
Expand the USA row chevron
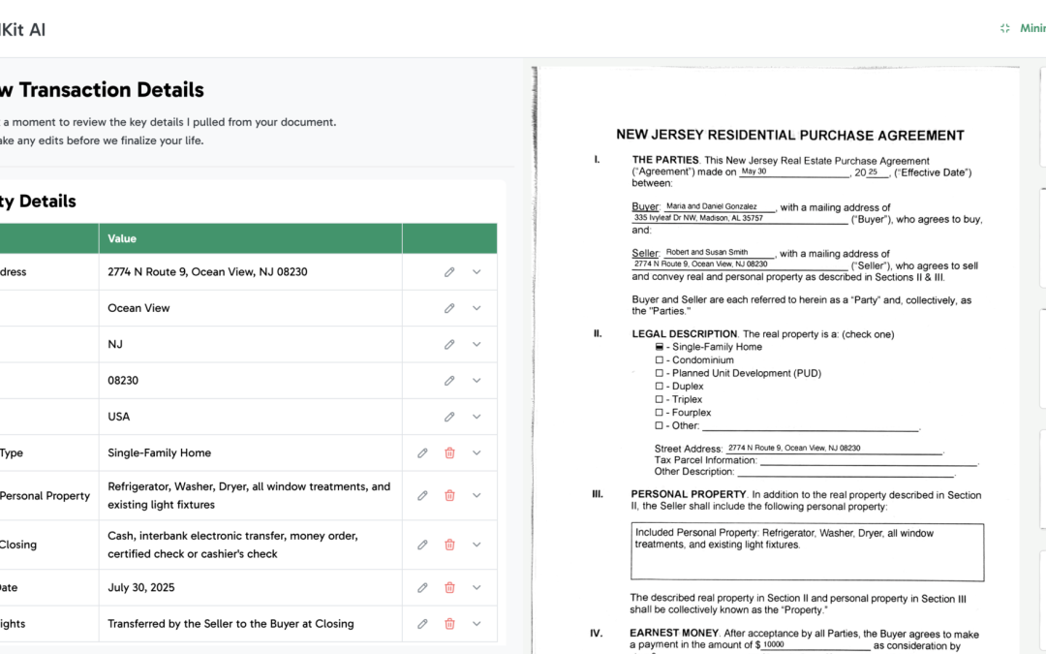point(477,417)
